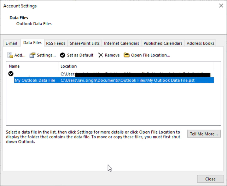Open the Address Books tab
The width and height of the screenshot is (227, 186).
tap(201, 43)
